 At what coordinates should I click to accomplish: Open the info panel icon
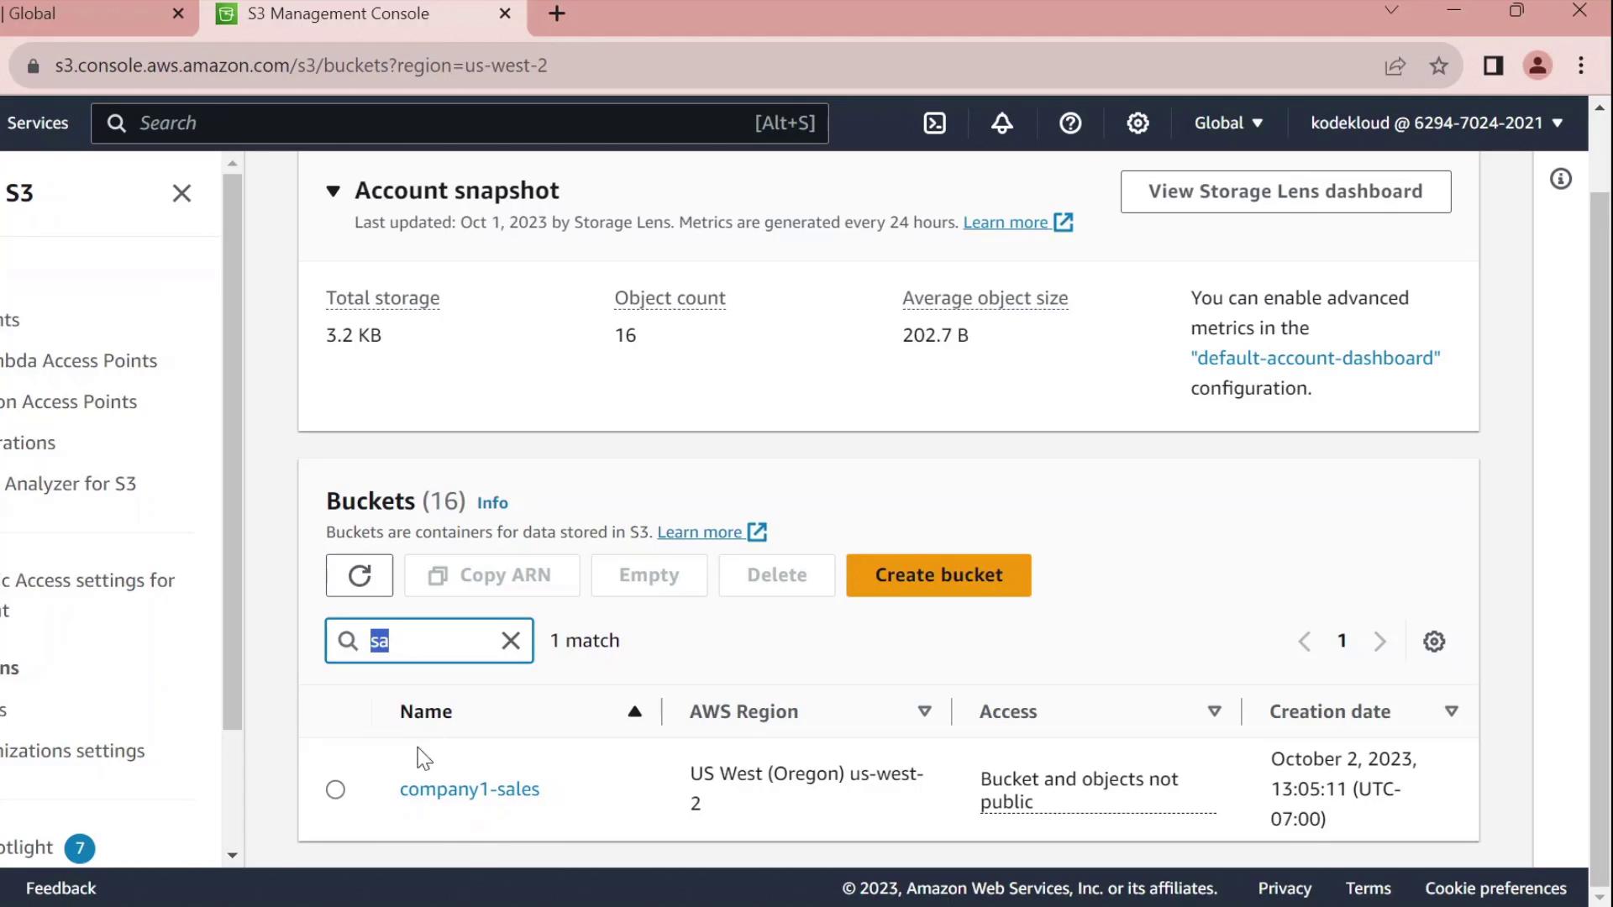(x=1560, y=179)
